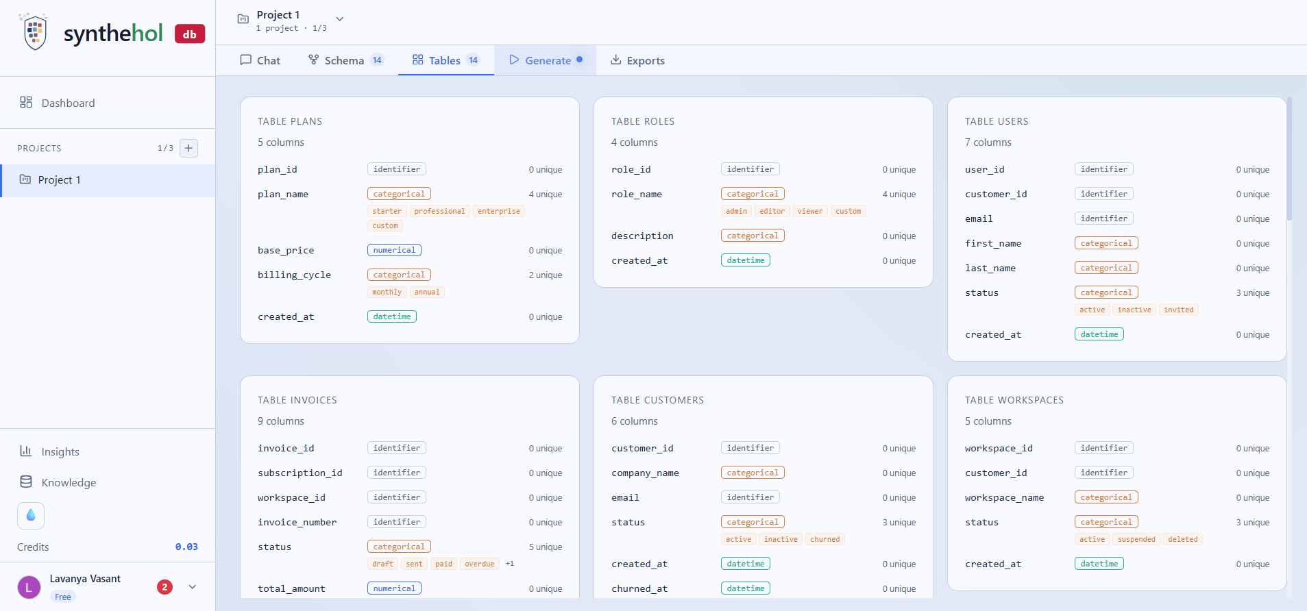This screenshot has width=1307, height=611.
Task: Click the suspended status value tag
Action: (x=1136, y=539)
